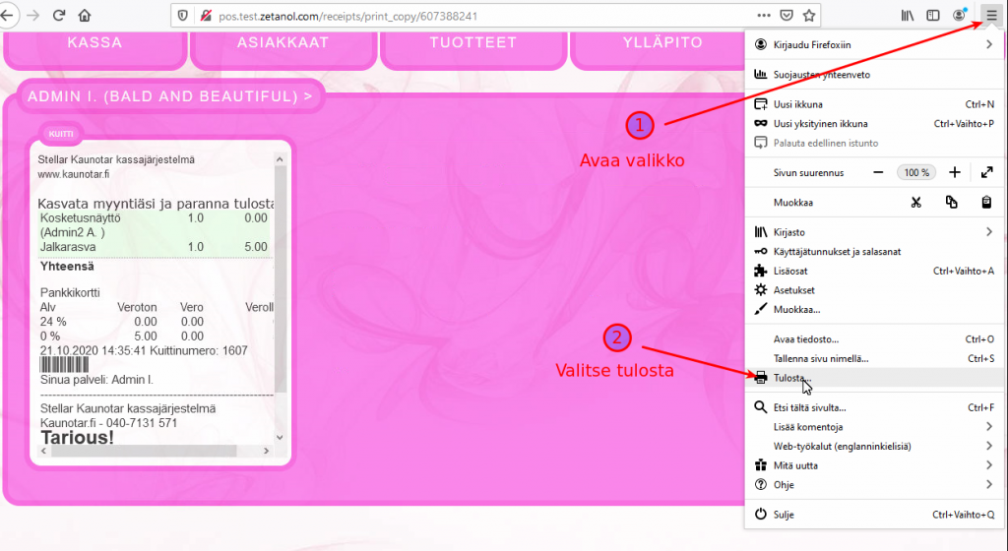Zoom out with the minus button
Image resolution: width=1008 pixels, height=551 pixels.
878,172
